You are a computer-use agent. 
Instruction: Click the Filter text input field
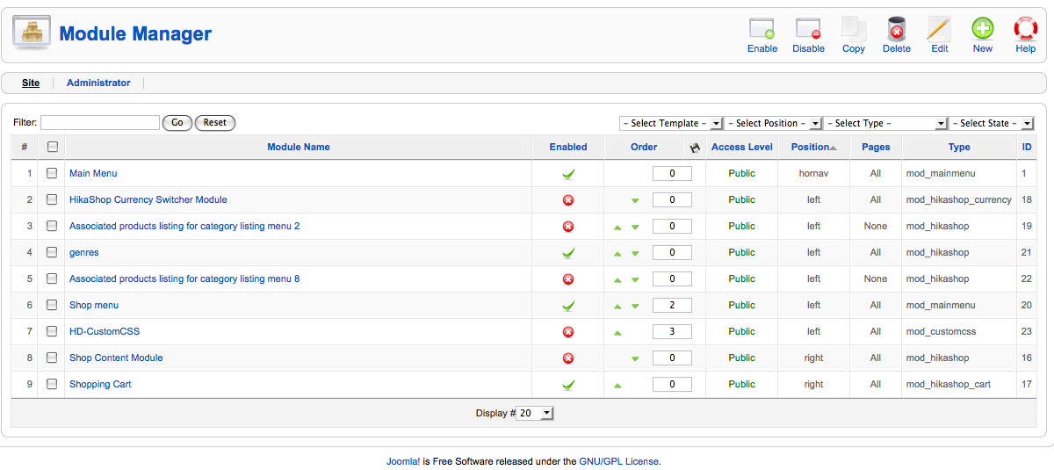(100, 123)
